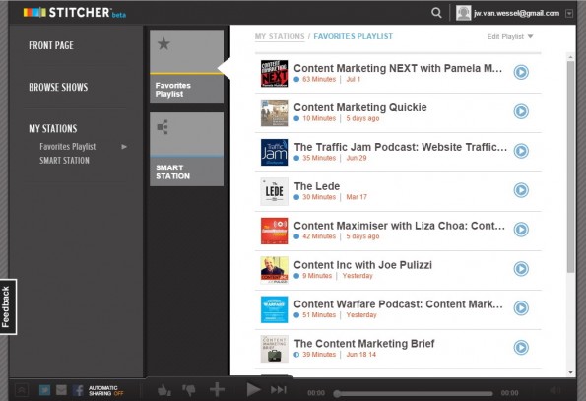The image size is (586, 401).
Task: Expand player panel up-arrow button
Action: pos(22,390)
